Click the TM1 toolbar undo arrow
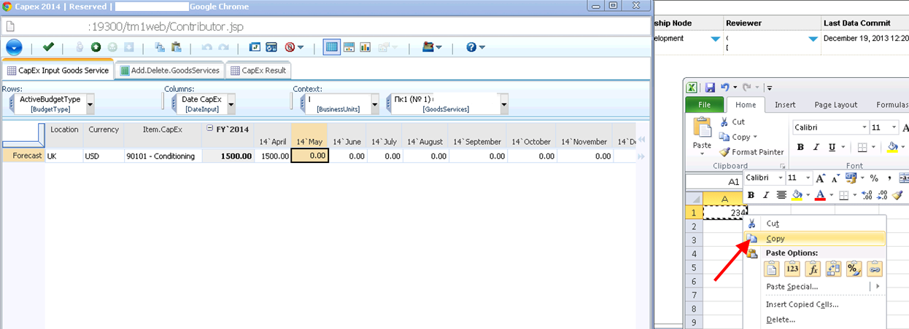Viewport: 909px width, 329px height. [x=207, y=47]
